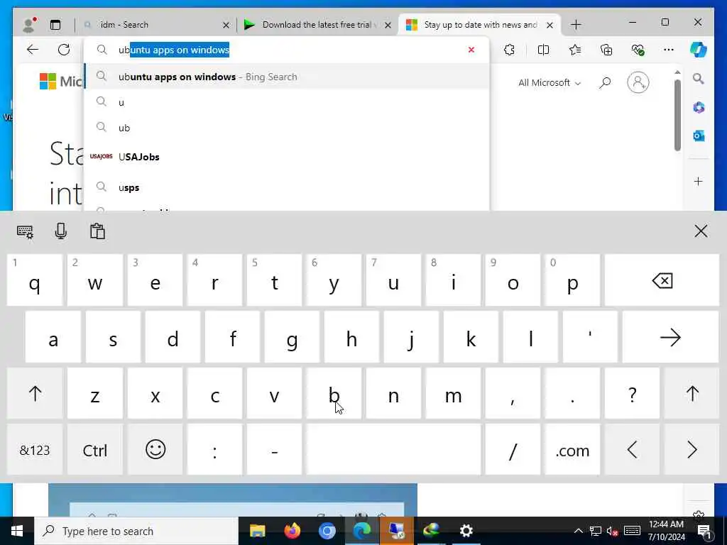Click the Microsoft page search magnifier

click(605, 83)
